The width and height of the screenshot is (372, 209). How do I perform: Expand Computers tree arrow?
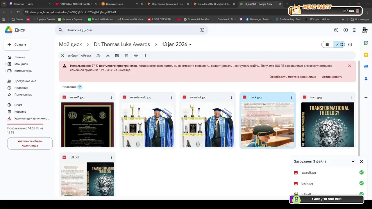click(6, 71)
